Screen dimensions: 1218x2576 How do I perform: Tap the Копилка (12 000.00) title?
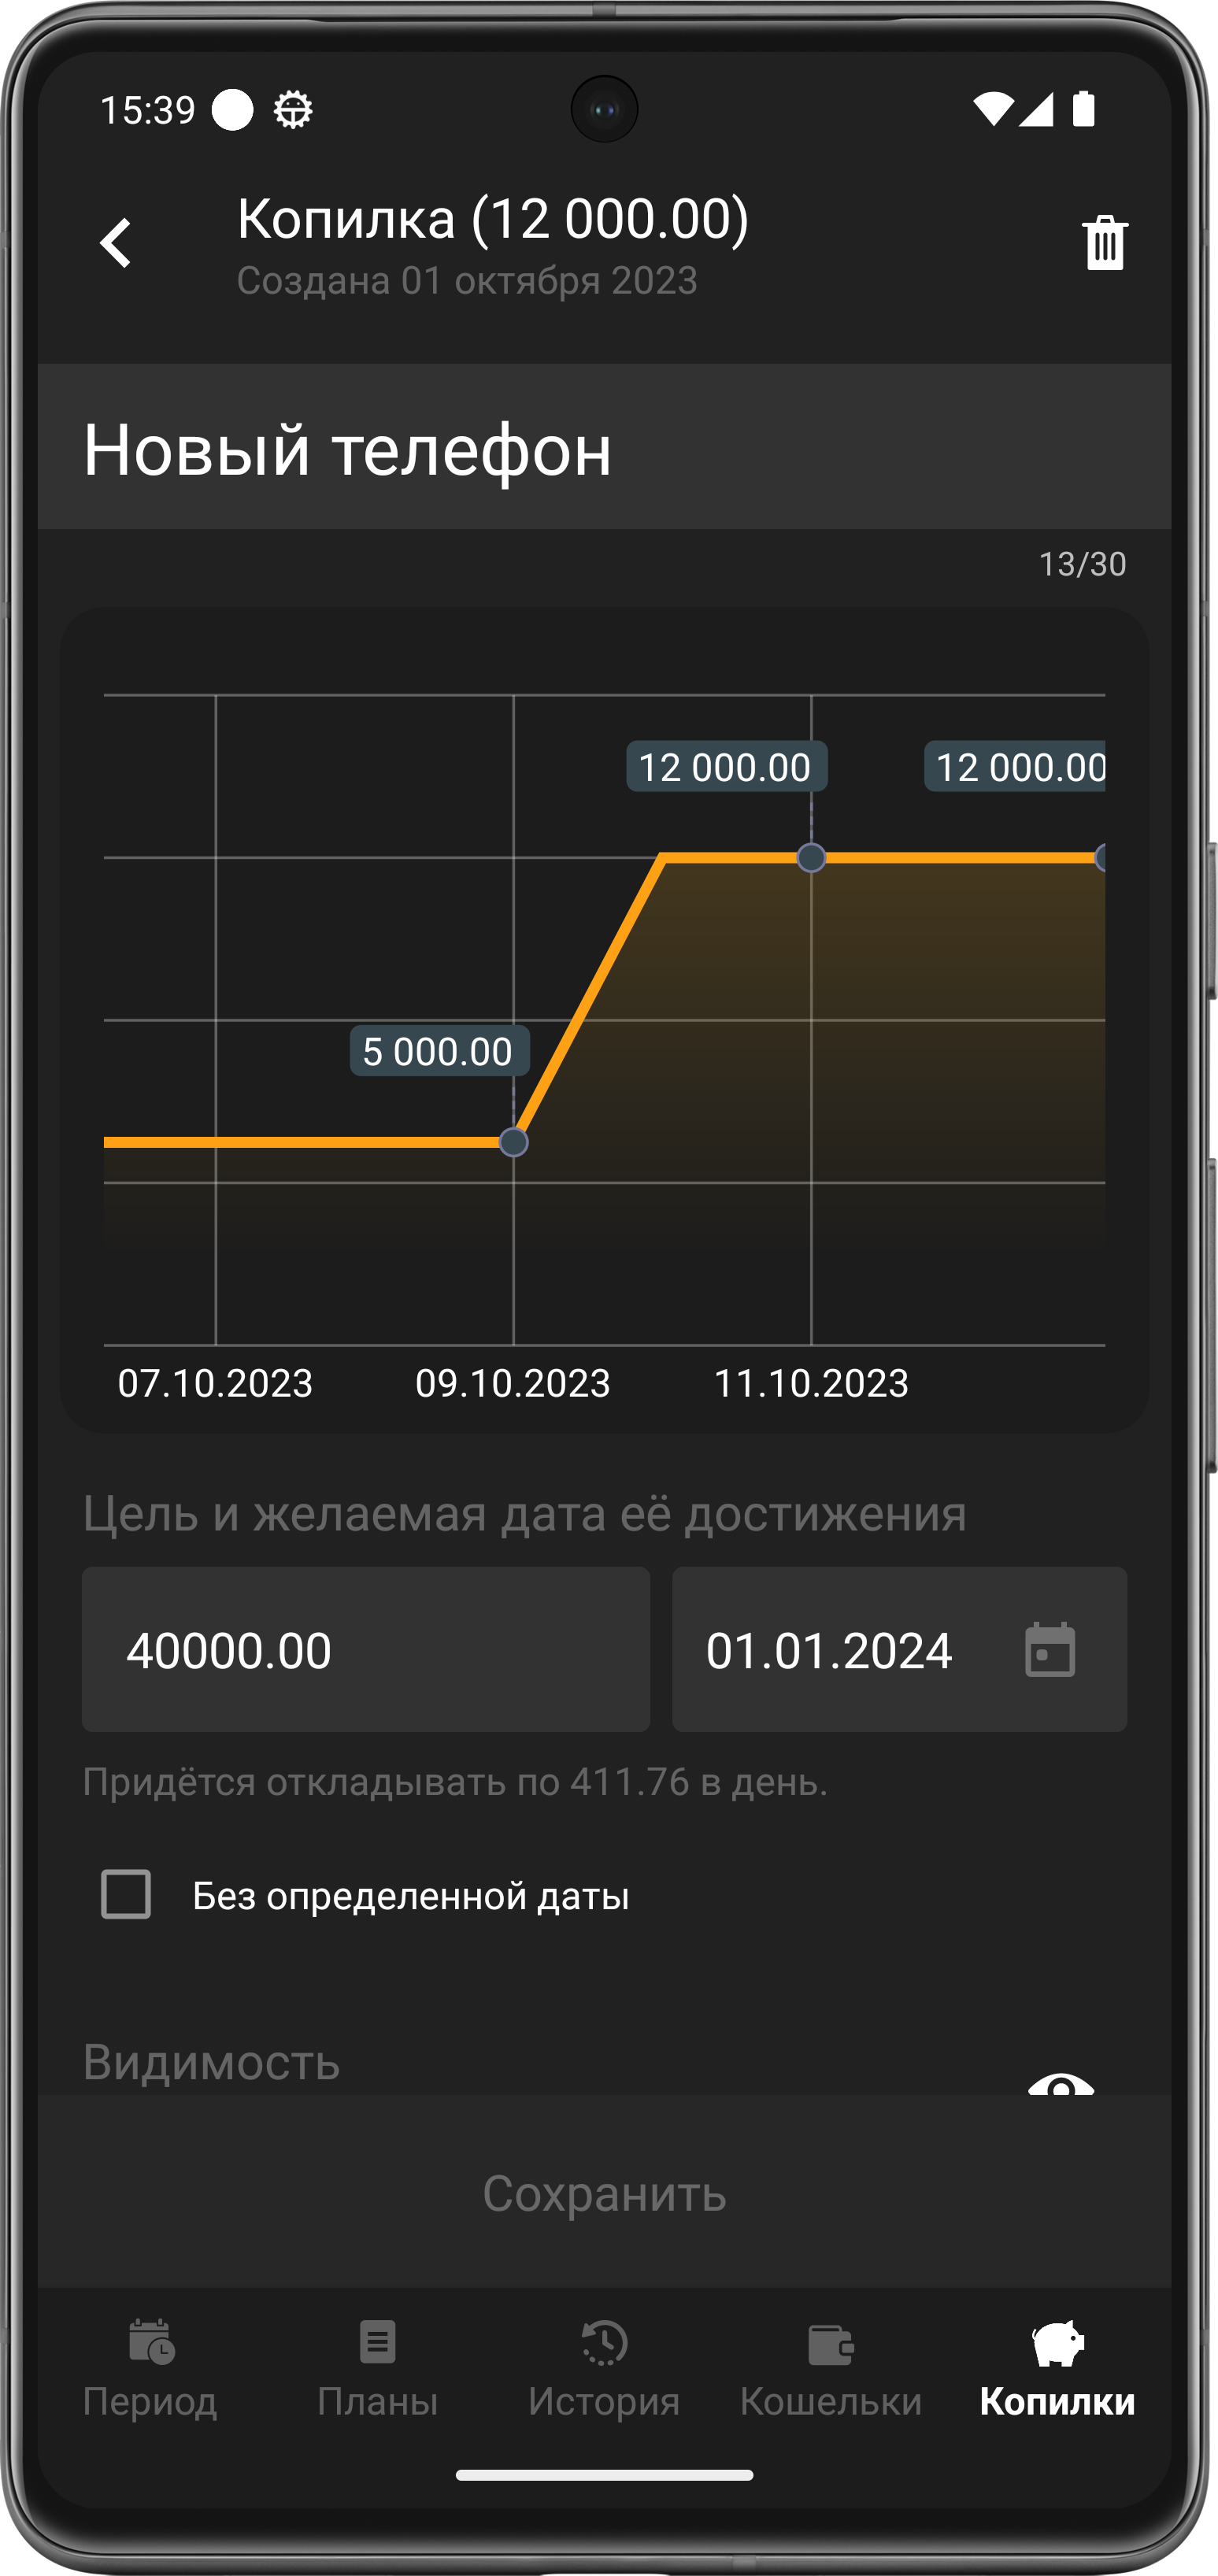(493, 219)
